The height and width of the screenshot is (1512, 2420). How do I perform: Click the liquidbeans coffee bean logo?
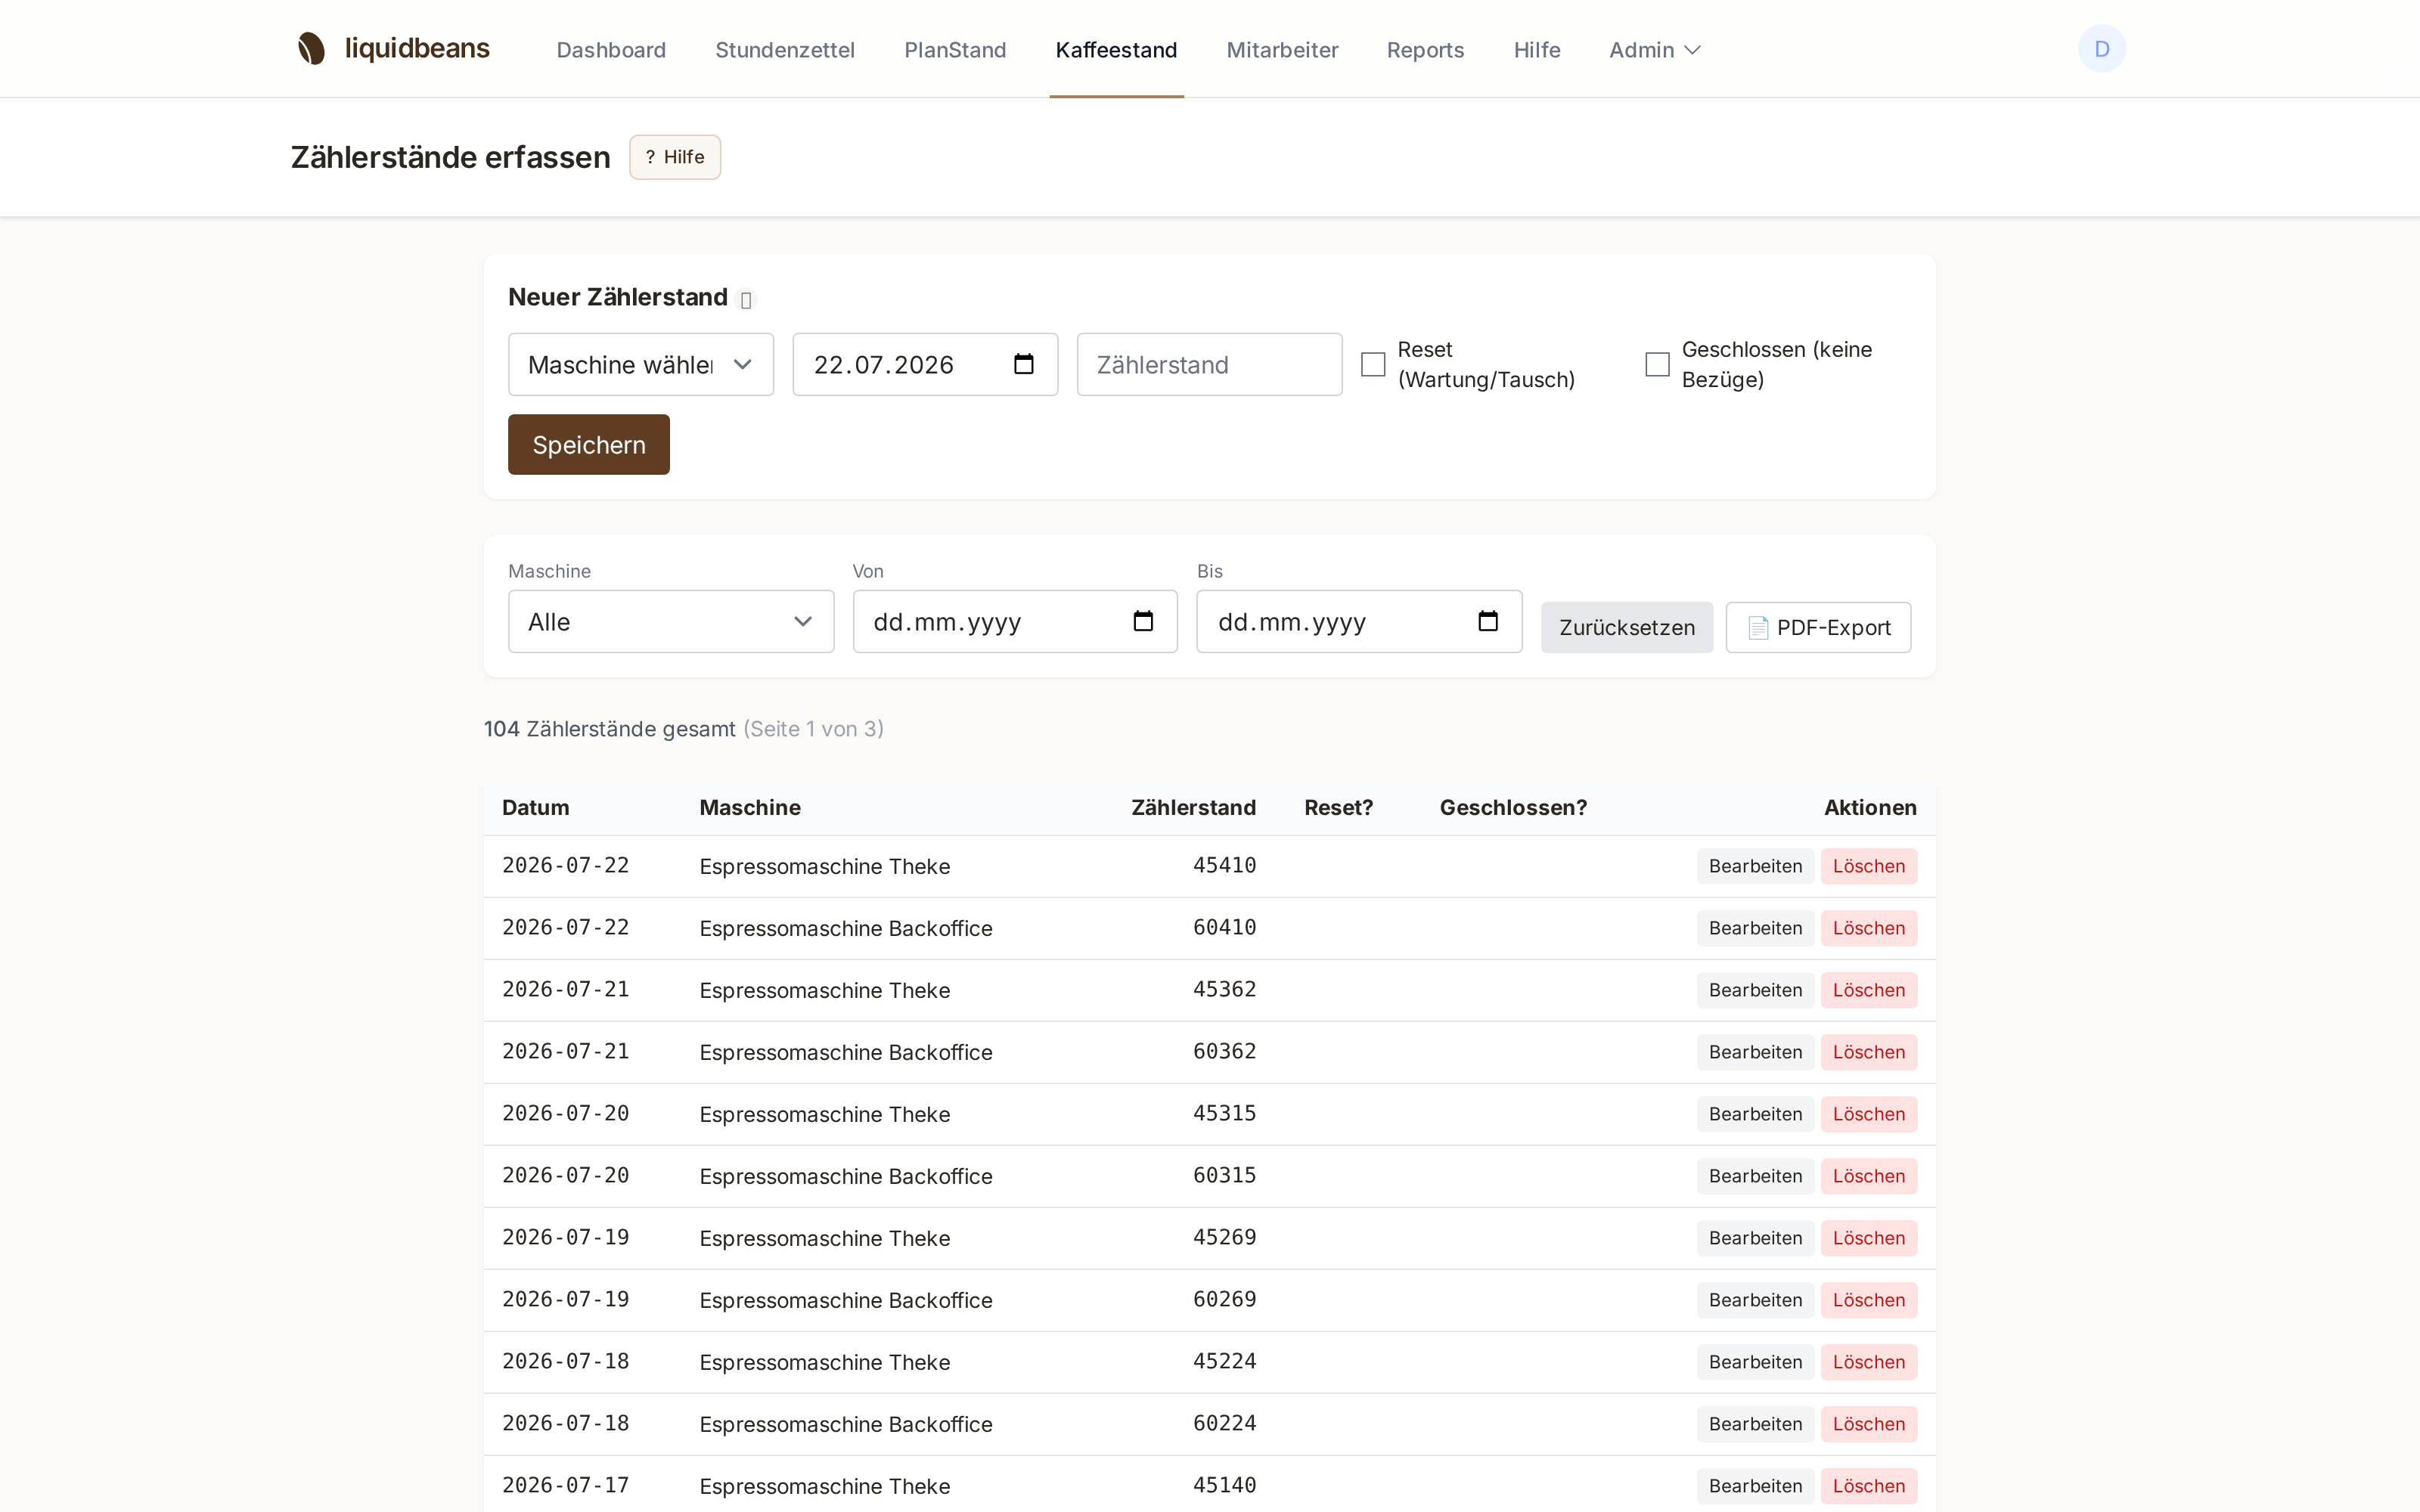pyautogui.click(x=311, y=48)
